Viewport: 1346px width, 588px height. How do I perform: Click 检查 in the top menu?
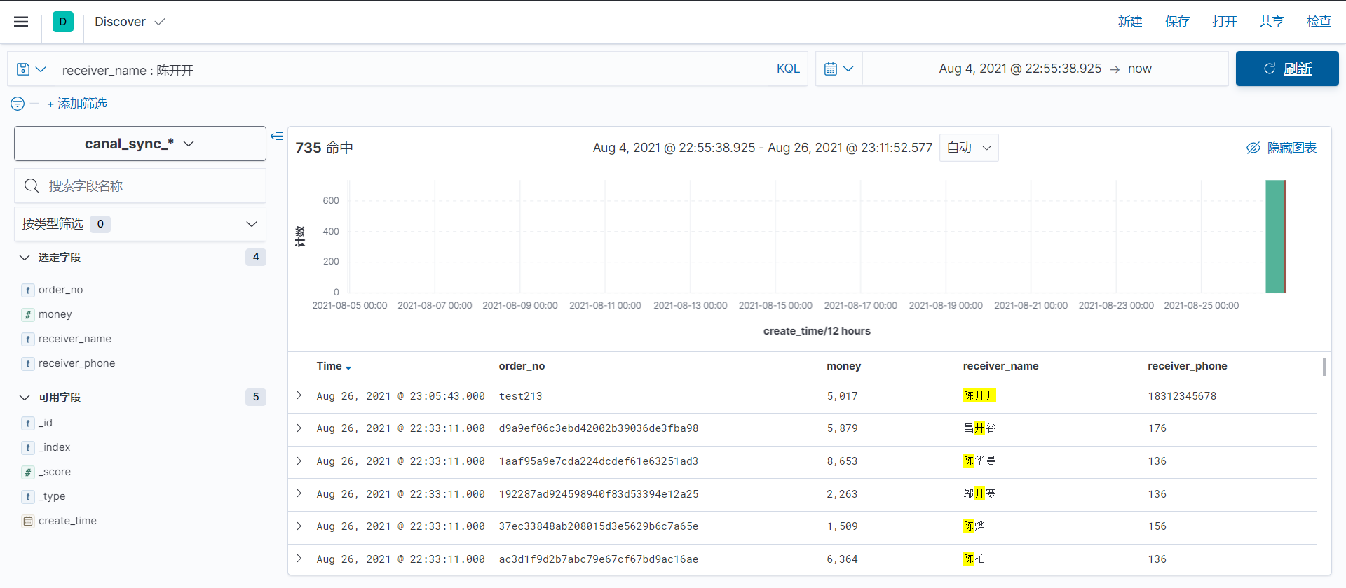pyautogui.click(x=1319, y=22)
